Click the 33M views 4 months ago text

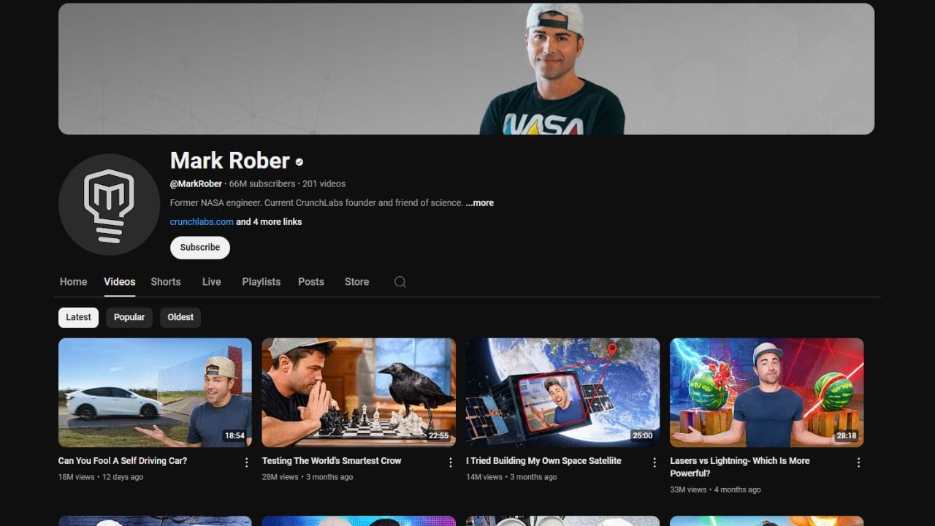click(x=715, y=489)
